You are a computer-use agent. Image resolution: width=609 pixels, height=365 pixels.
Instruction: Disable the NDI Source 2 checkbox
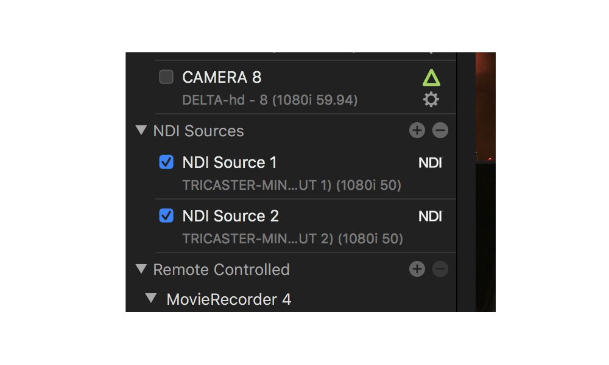[166, 216]
